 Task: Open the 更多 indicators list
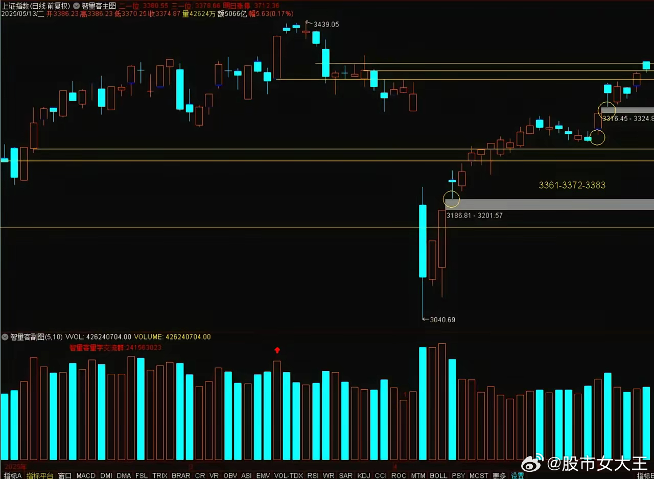coord(499,475)
